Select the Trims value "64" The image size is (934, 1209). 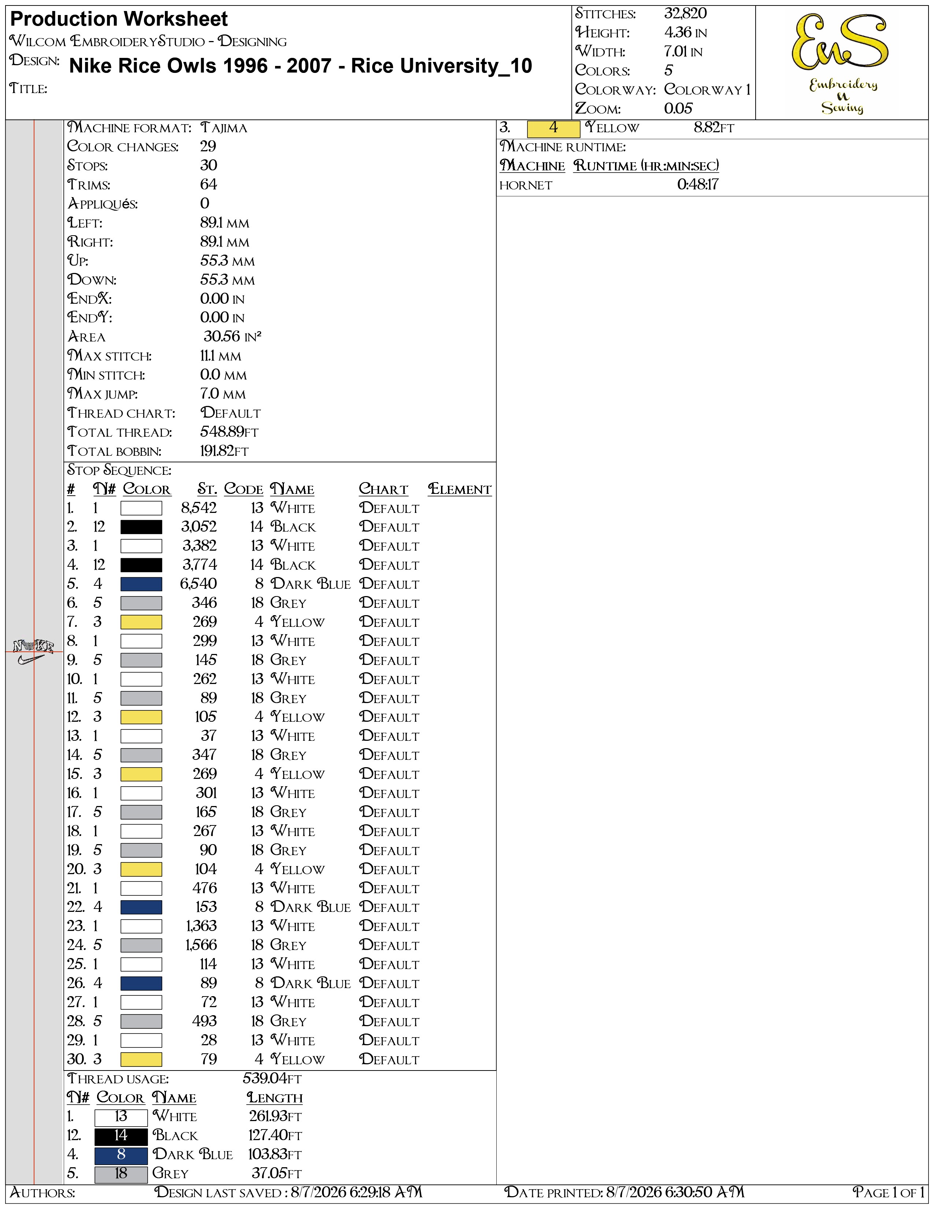209,184
